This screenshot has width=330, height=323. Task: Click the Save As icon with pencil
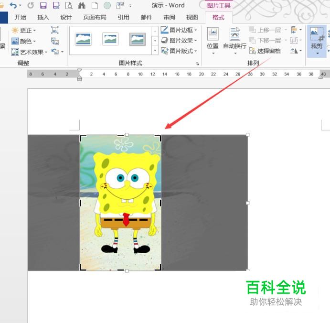56,5
